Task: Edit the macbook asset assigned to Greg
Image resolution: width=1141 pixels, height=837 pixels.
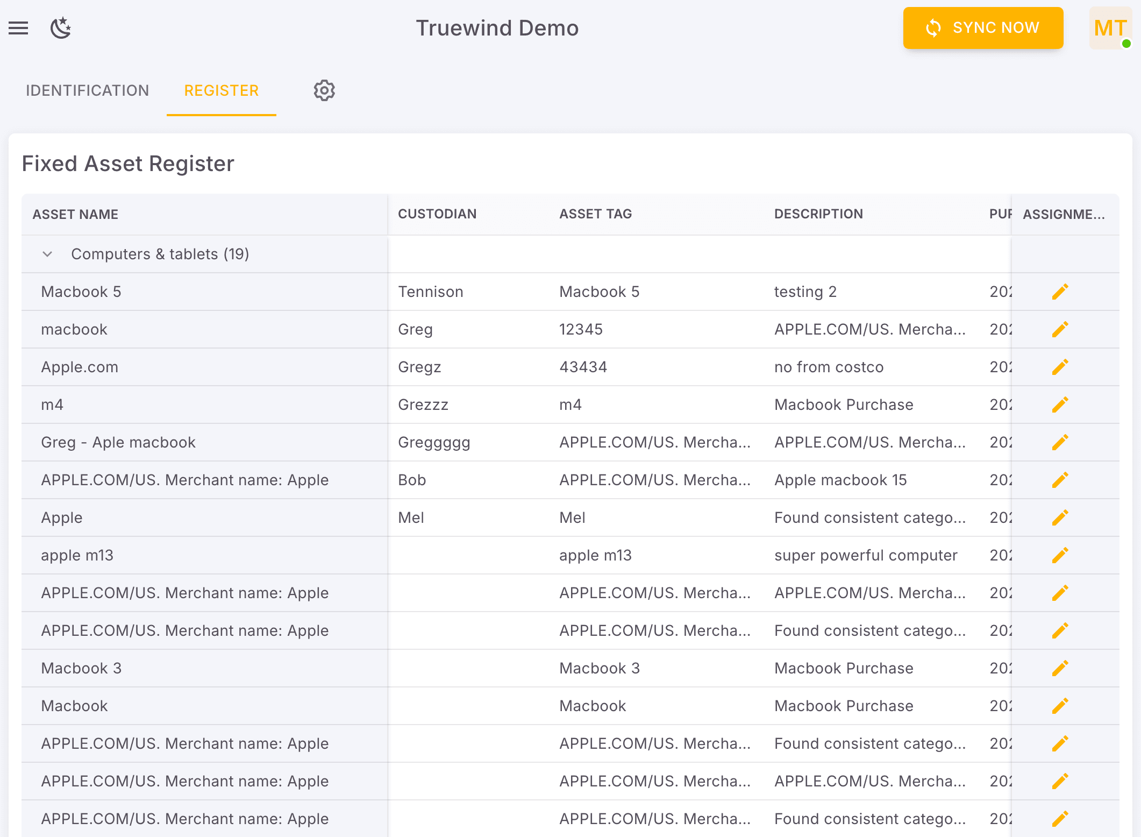Action: [x=1059, y=329]
